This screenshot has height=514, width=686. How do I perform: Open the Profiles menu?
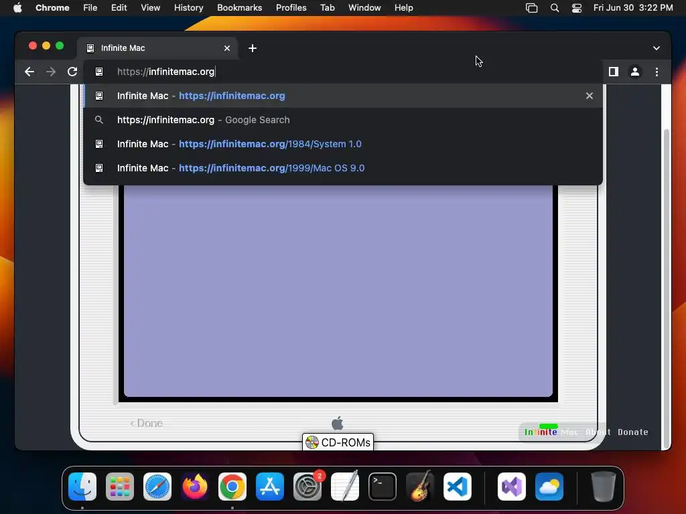[291, 8]
